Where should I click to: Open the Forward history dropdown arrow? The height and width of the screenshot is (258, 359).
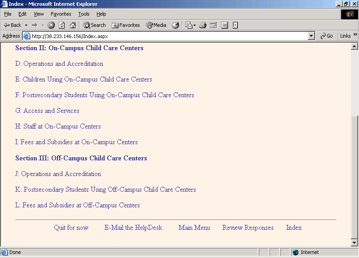tap(43, 25)
